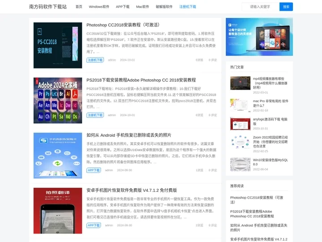Image resolution: width=322 pixels, height=242 pixels.
Task: Open the Windows软件 menu item
Action: [x=99, y=7]
